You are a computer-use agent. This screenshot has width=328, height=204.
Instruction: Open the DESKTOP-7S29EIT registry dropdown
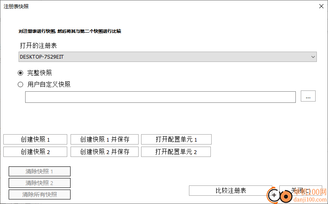[x=168, y=57]
